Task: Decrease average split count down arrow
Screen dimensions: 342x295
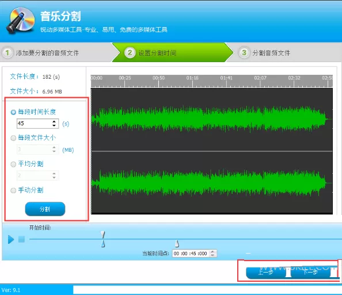Action: click(x=54, y=178)
